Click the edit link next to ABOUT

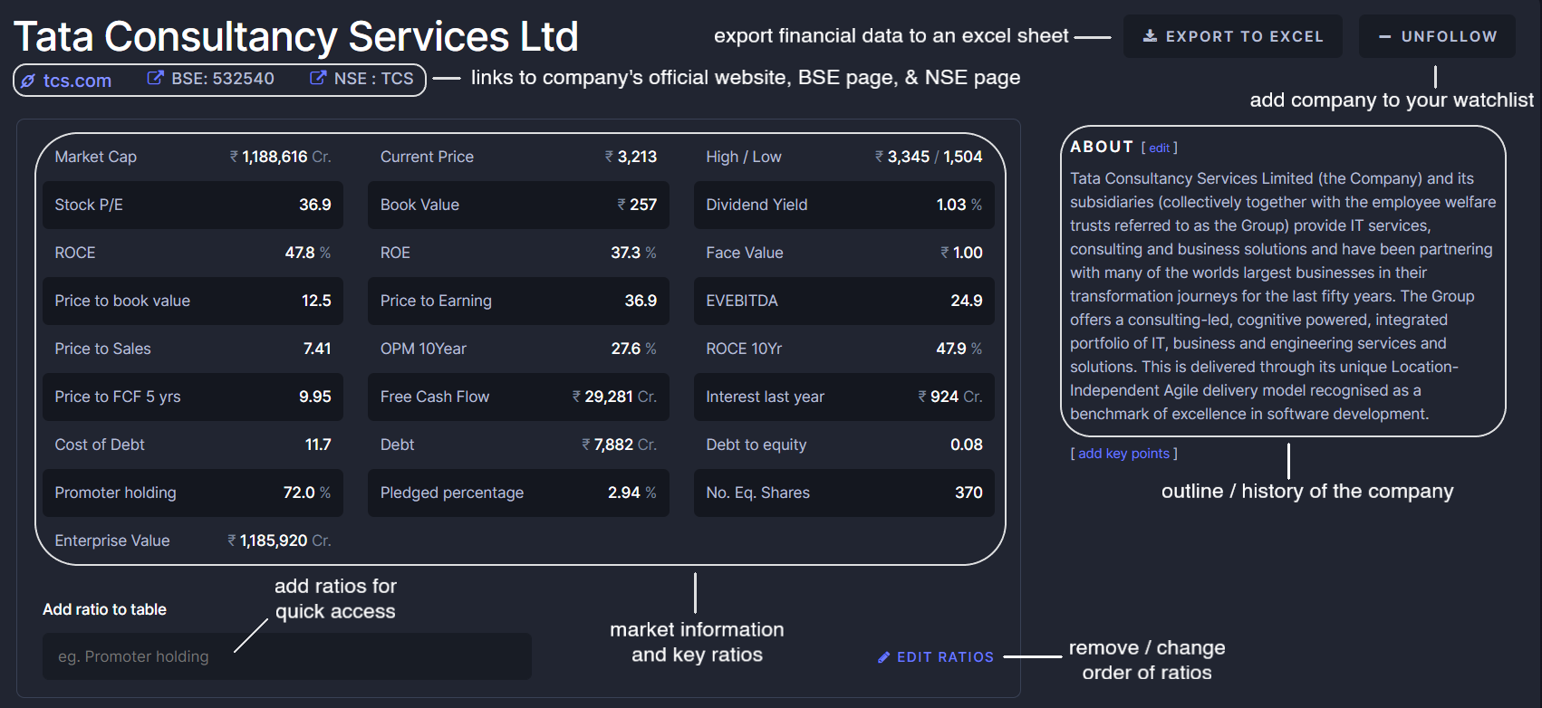point(1160,148)
